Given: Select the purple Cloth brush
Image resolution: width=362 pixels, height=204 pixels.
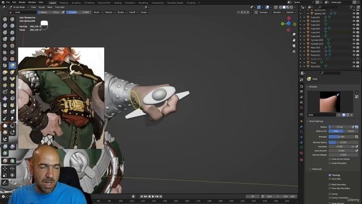Looking at the screenshot, I should click(x=5, y=99).
